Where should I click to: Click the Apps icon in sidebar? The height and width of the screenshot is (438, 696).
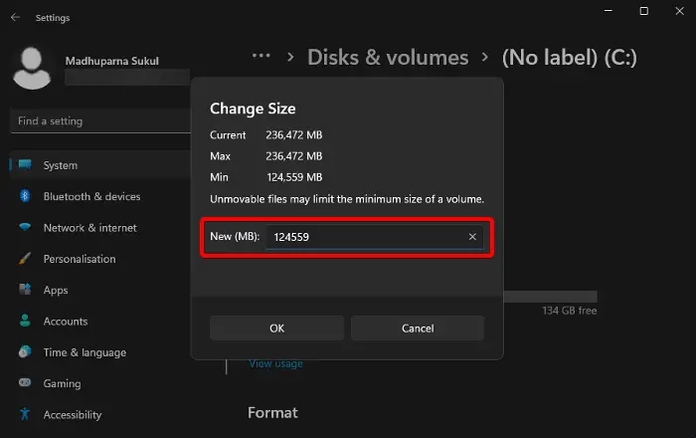click(25, 290)
